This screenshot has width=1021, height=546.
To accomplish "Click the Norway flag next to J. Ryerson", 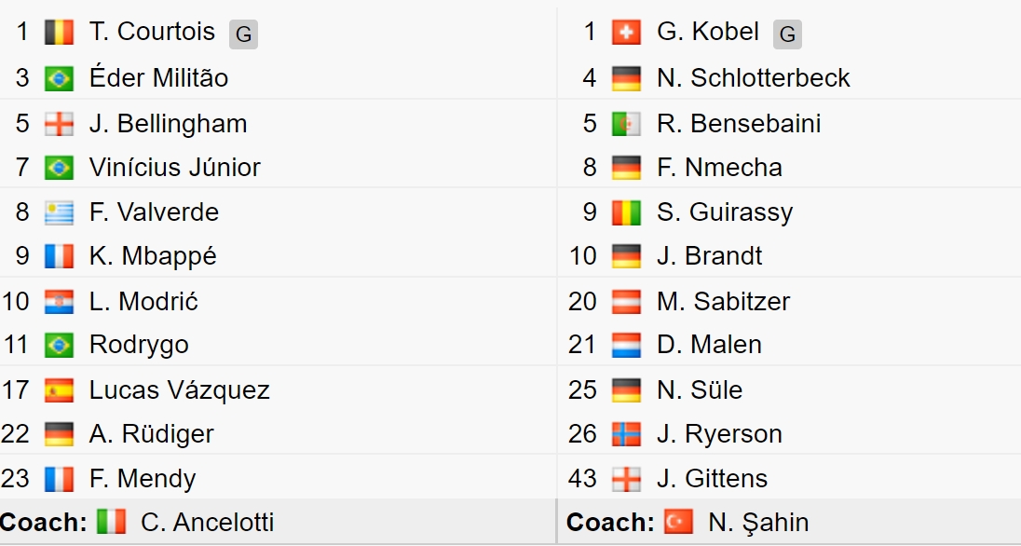I will pos(626,434).
